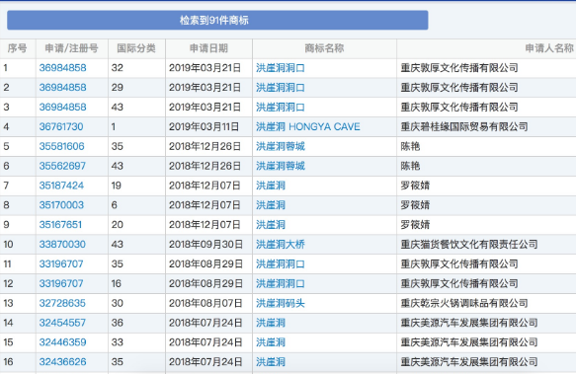The width and height of the screenshot is (576, 374).
Task: Select applicant 罗筱婧 in row 7
Action: coord(415,186)
